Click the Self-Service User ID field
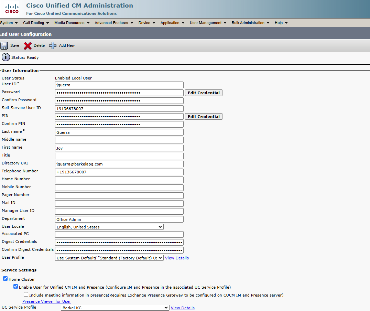The width and height of the screenshot is (370, 311). pos(119,109)
